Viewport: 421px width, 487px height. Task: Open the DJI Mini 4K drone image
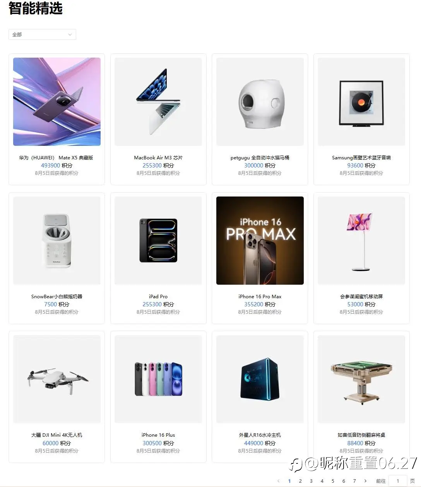(x=57, y=379)
